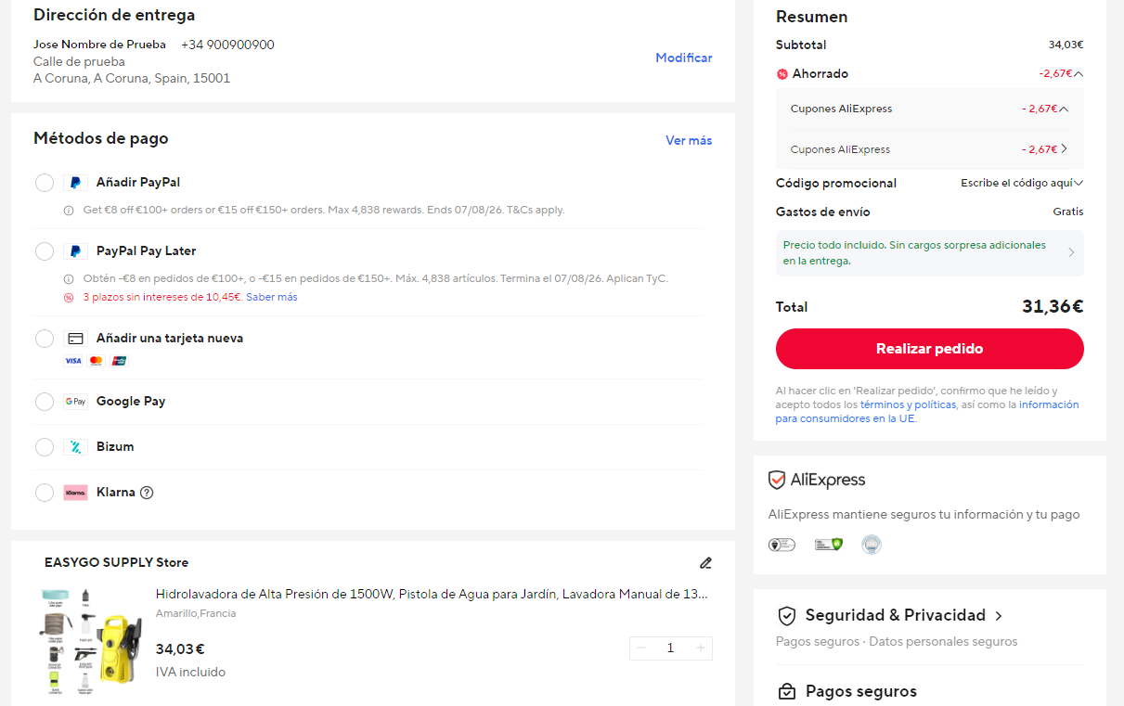Click the PayPal logo beside Añadir PayPal
This screenshot has height=706, width=1124.
[76, 183]
